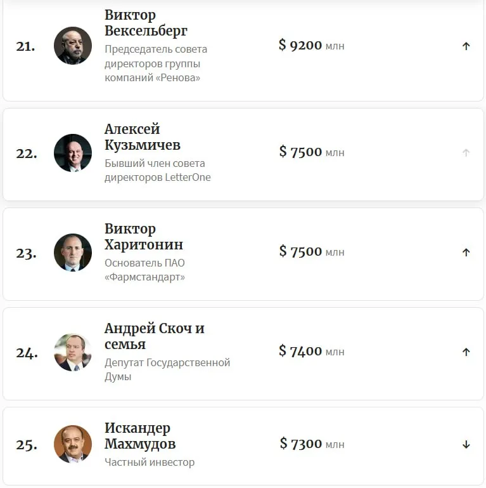Open the Андрей Скоч и семья entry

154,336
